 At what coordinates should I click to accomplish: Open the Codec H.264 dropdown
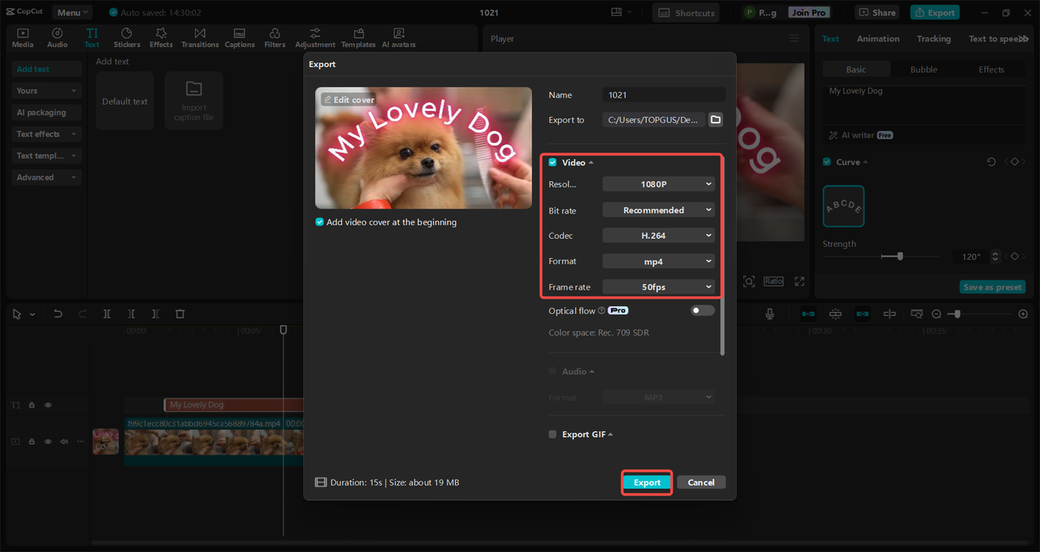(659, 235)
